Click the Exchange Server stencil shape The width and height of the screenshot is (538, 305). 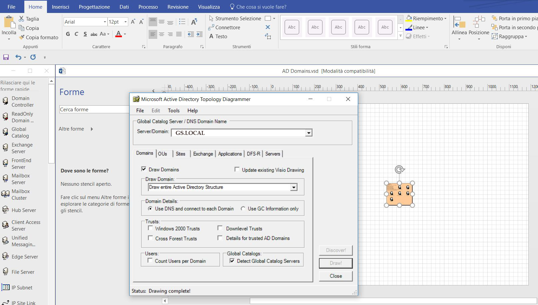point(18,148)
